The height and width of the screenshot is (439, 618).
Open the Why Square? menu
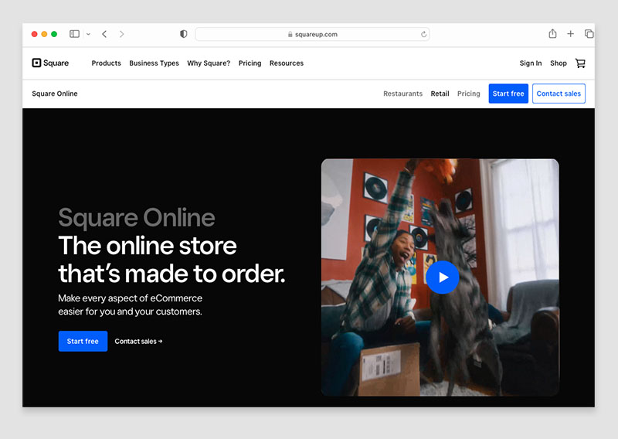[209, 63]
